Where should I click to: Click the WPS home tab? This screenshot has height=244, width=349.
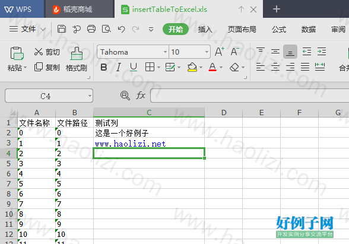tap(22, 9)
